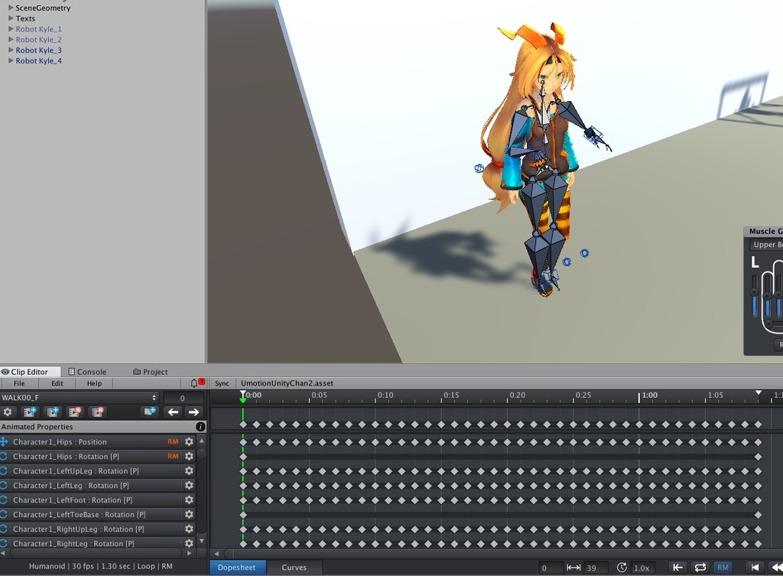Expand Robot Kyle_3 in hierarchy
This screenshot has height=576, width=783.
point(11,50)
